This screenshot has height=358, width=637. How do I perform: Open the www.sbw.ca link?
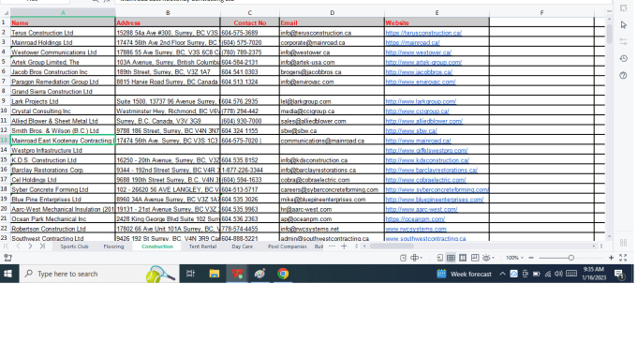(411, 131)
